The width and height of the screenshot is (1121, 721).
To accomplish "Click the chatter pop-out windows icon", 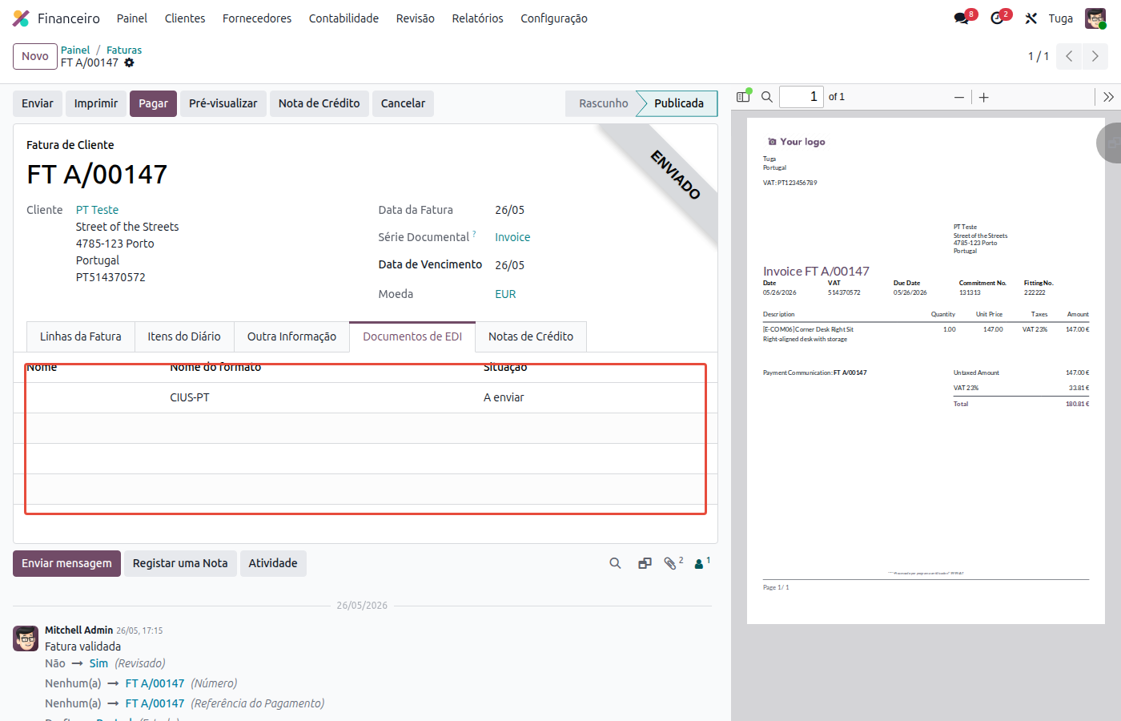I will pyautogui.click(x=645, y=563).
